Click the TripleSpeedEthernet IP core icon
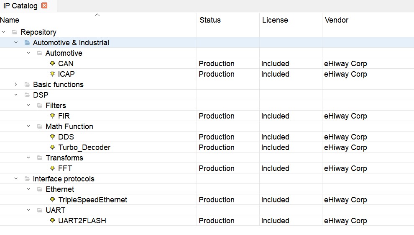The height and width of the screenshot is (235, 414). [52, 199]
